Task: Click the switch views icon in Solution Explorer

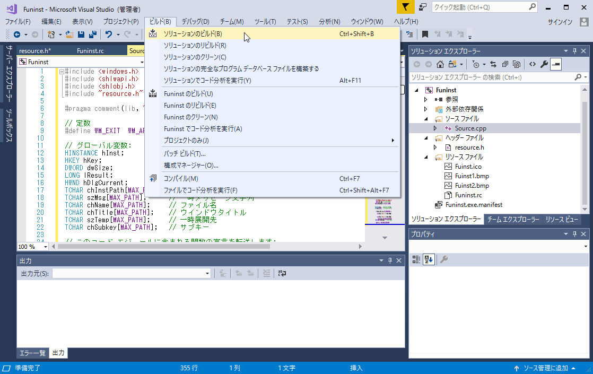Action: (452, 64)
